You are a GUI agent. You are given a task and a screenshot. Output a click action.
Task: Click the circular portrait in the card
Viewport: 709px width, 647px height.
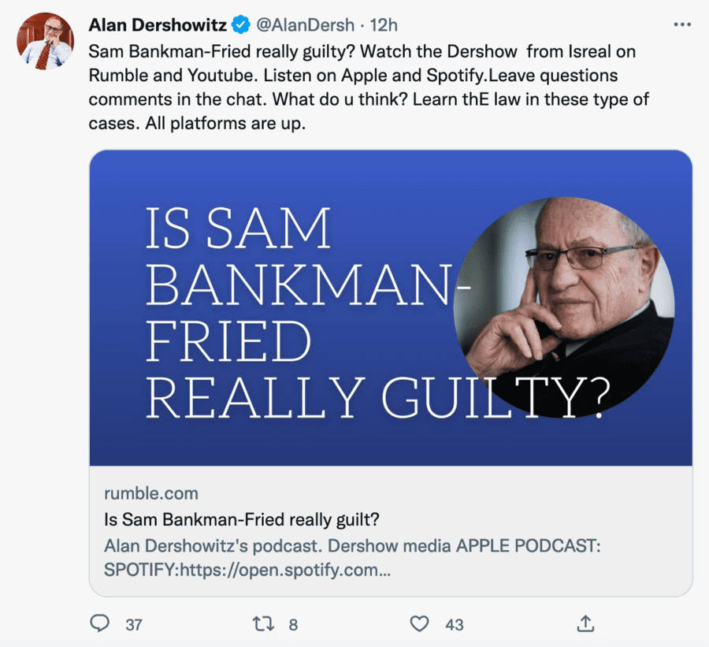[x=563, y=307]
